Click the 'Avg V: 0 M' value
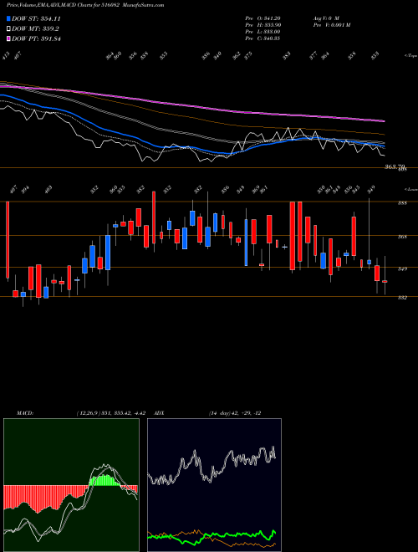The height and width of the screenshot is (552, 418). point(326,18)
